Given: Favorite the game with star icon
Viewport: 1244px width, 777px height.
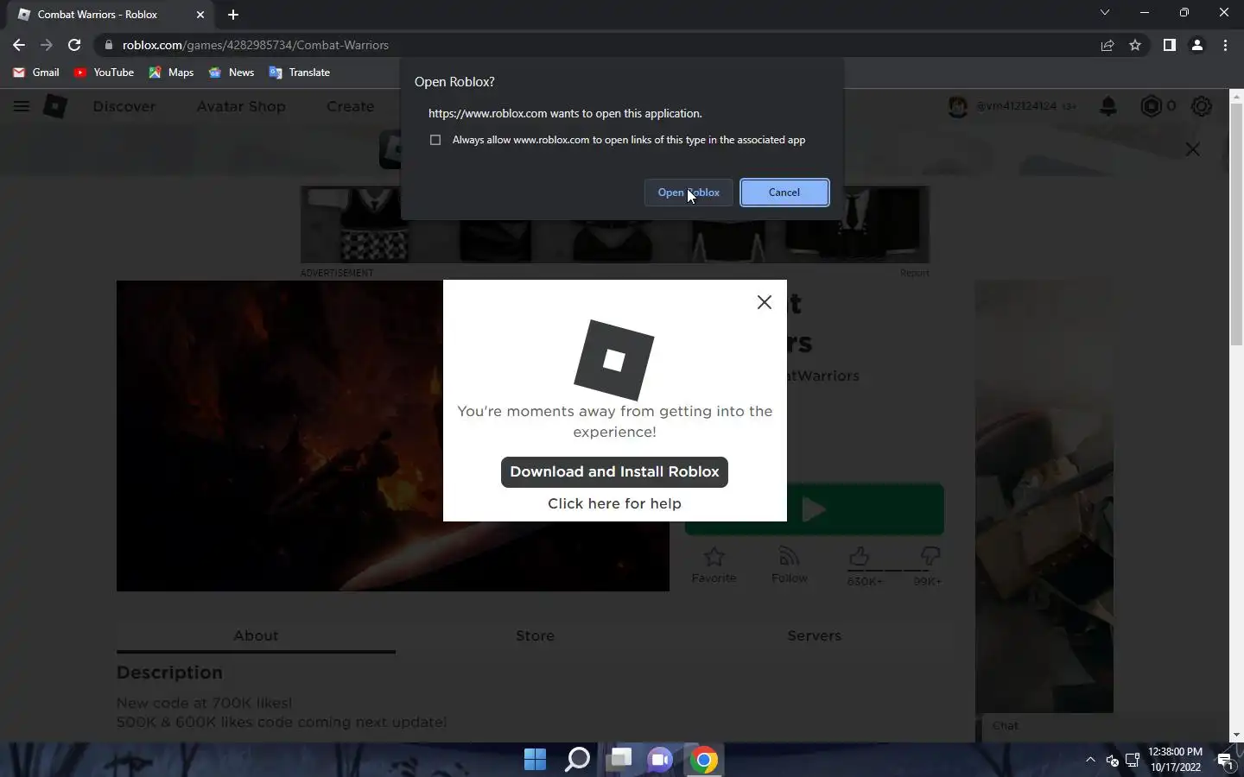Looking at the screenshot, I should pos(714,565).
